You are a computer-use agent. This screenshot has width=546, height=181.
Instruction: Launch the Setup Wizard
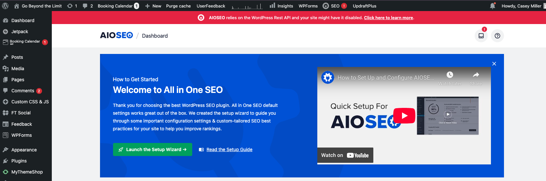(x=152, y=149)
